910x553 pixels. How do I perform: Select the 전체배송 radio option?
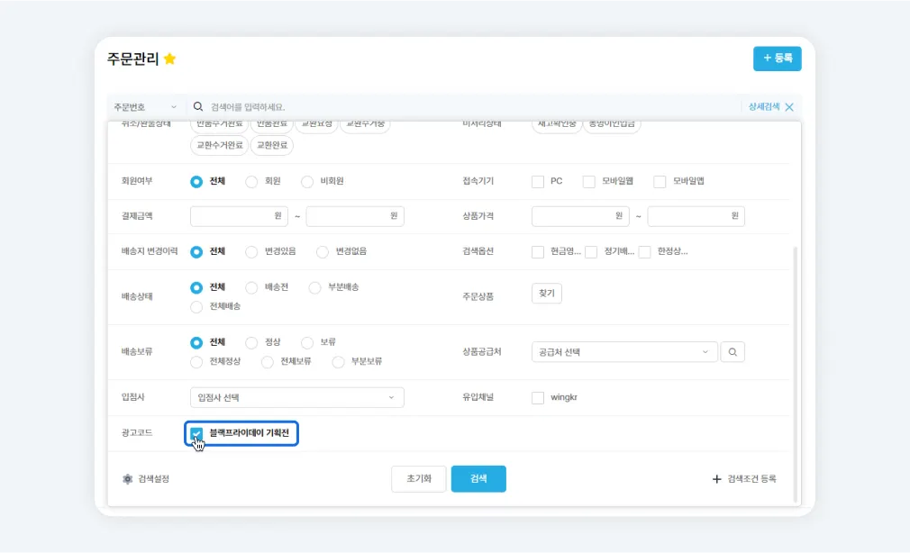(196, 306)
